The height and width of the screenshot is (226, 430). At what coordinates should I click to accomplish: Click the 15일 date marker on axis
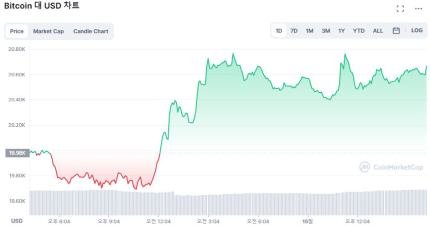(x=307, y=221)
